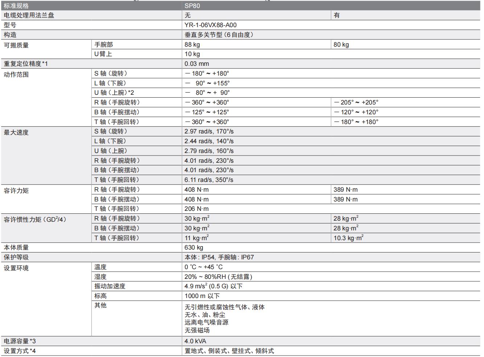The width and height of the screenshot is (484, 357).
Task: Select the '11 kg·m²' inertia value
Action: pos(197,238)
